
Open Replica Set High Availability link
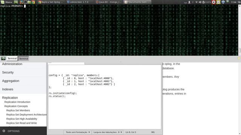point(22,119)
